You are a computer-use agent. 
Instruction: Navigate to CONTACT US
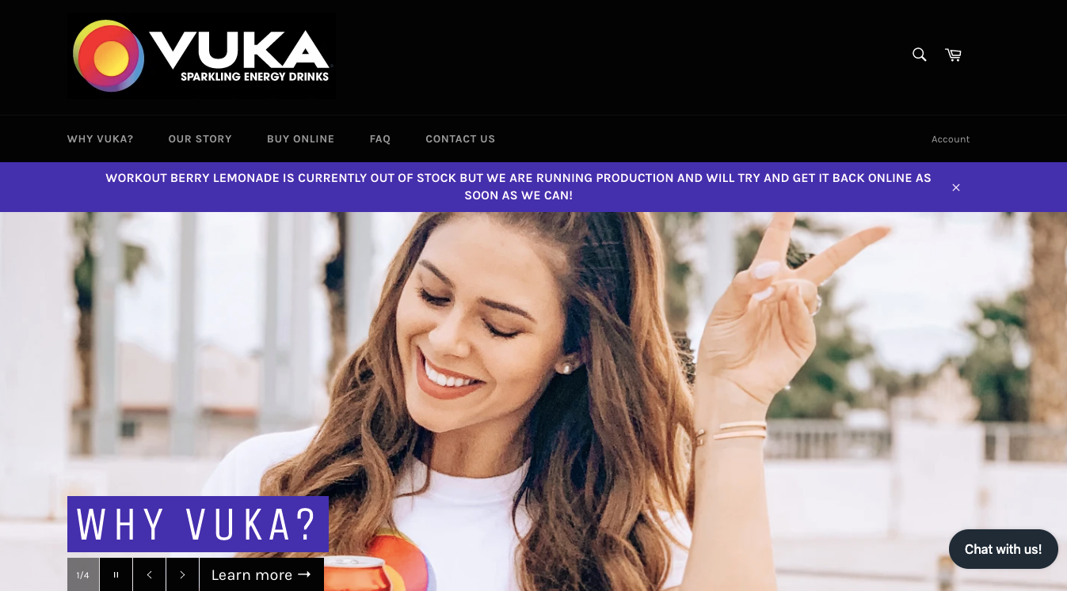click(x=460, y=138)
